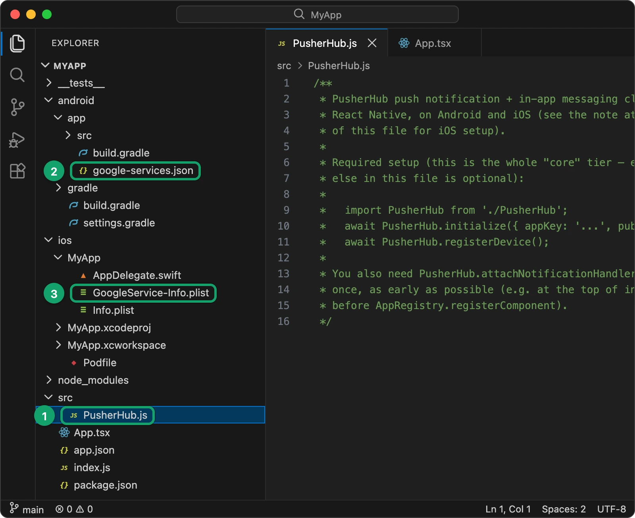Image resolution: width=635 pixels, height=518 pixels.
Task: Collapse the MYAPP root folder
Action: tap(45, 65)
